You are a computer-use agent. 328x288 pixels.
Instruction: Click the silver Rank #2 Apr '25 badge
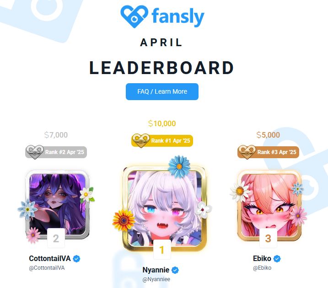[x=56, y=152]
